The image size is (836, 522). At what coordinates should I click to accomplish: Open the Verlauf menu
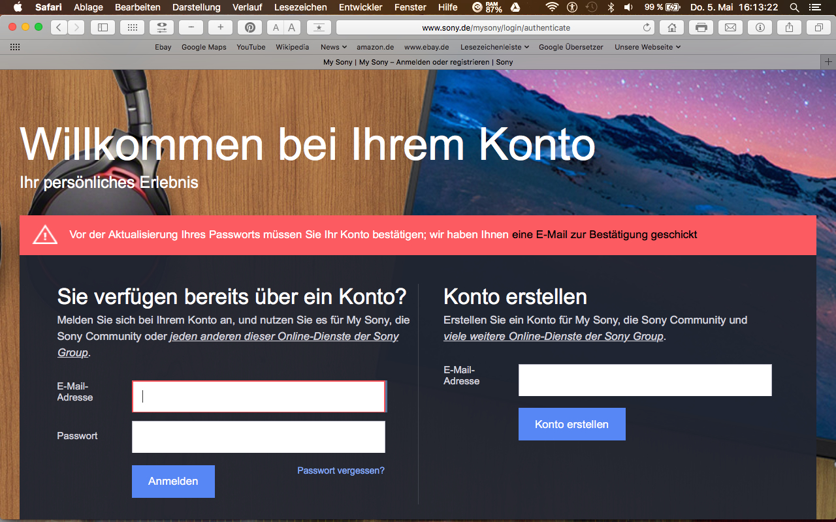click(x=247, y=7)
